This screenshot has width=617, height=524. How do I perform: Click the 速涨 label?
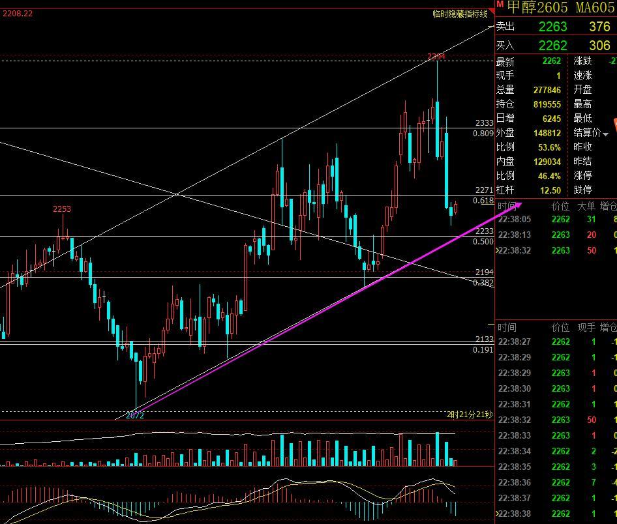point(582,76)
